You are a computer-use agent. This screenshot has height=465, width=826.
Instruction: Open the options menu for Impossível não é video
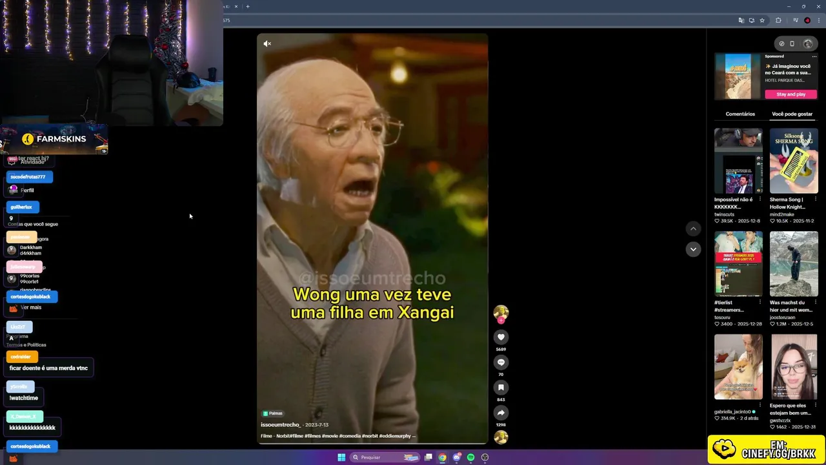[760, 200]
